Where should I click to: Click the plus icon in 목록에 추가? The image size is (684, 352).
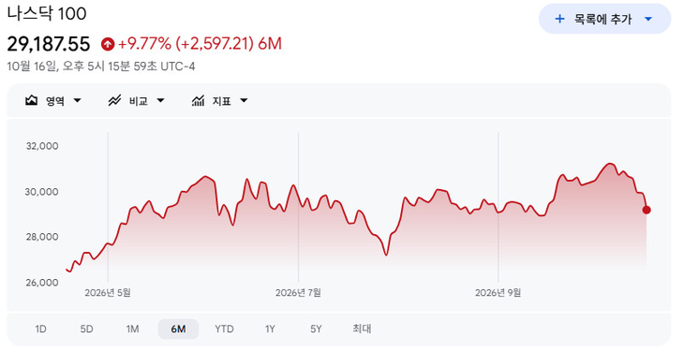(x=559, y=19)
